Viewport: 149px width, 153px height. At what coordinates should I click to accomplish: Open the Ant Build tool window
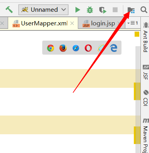[145, 37]
